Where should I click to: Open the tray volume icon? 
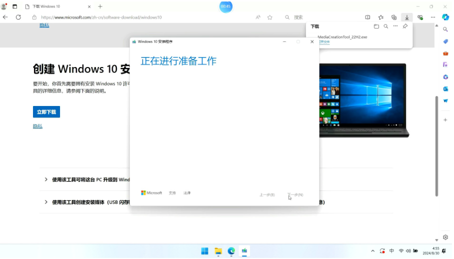[x=408, y=251]
